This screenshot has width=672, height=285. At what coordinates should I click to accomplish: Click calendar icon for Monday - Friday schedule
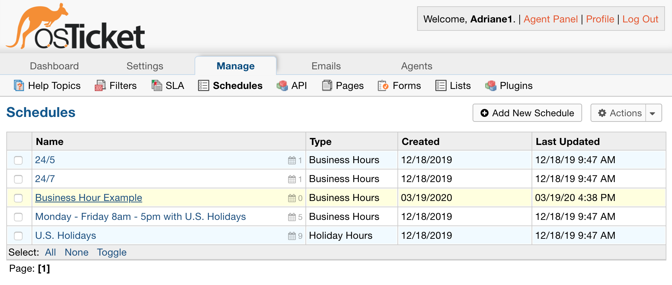292,217
